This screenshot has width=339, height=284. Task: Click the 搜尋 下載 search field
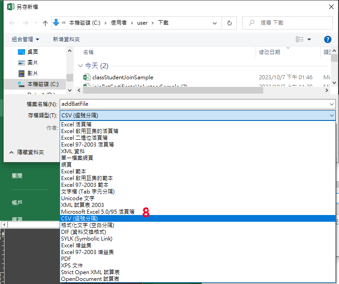tap(287, 23)
